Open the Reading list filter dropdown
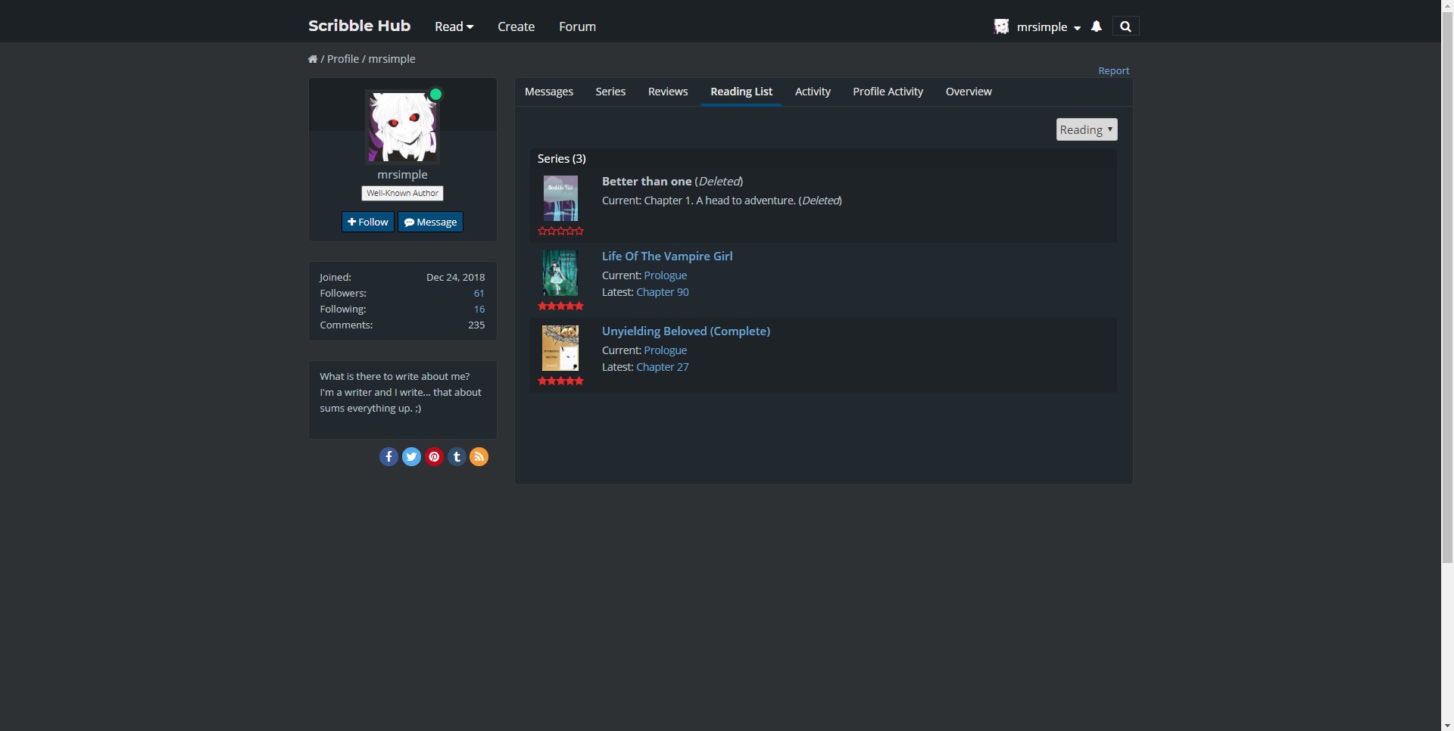The image size is (1454, 731). coord(1086,129)
